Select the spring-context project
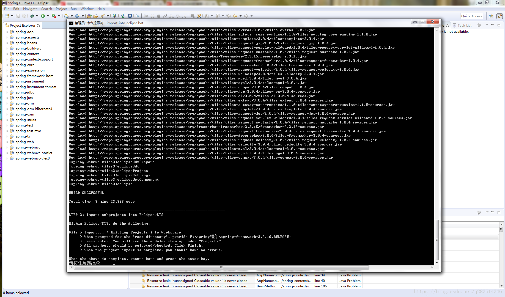 point(27,54)
